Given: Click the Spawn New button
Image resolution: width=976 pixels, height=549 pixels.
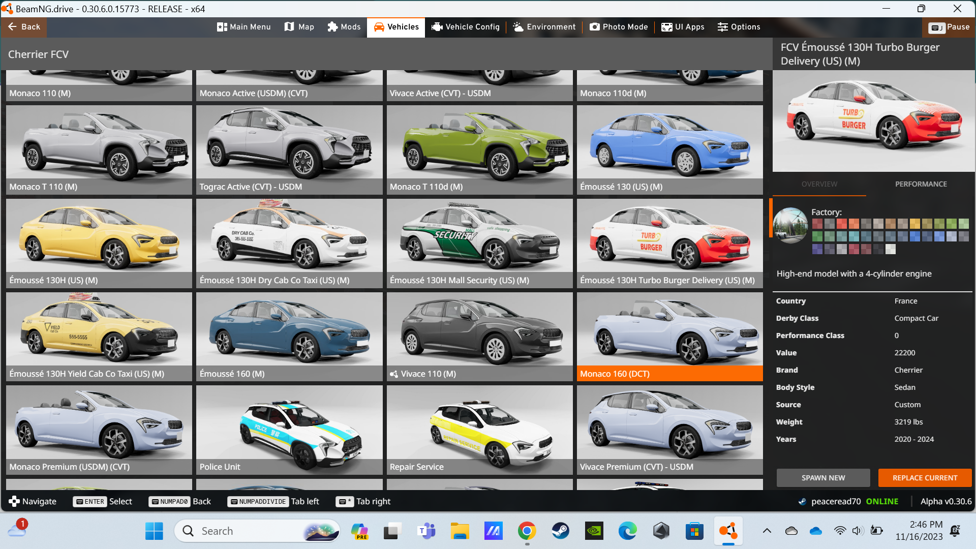Looking at the screenshot, I should [x=823, y=478].
